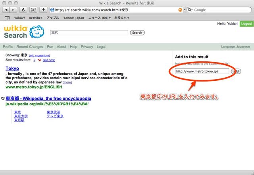Open the Yahoo! Japan bookmark
254x175 pixels.
[x=73, y=18]
